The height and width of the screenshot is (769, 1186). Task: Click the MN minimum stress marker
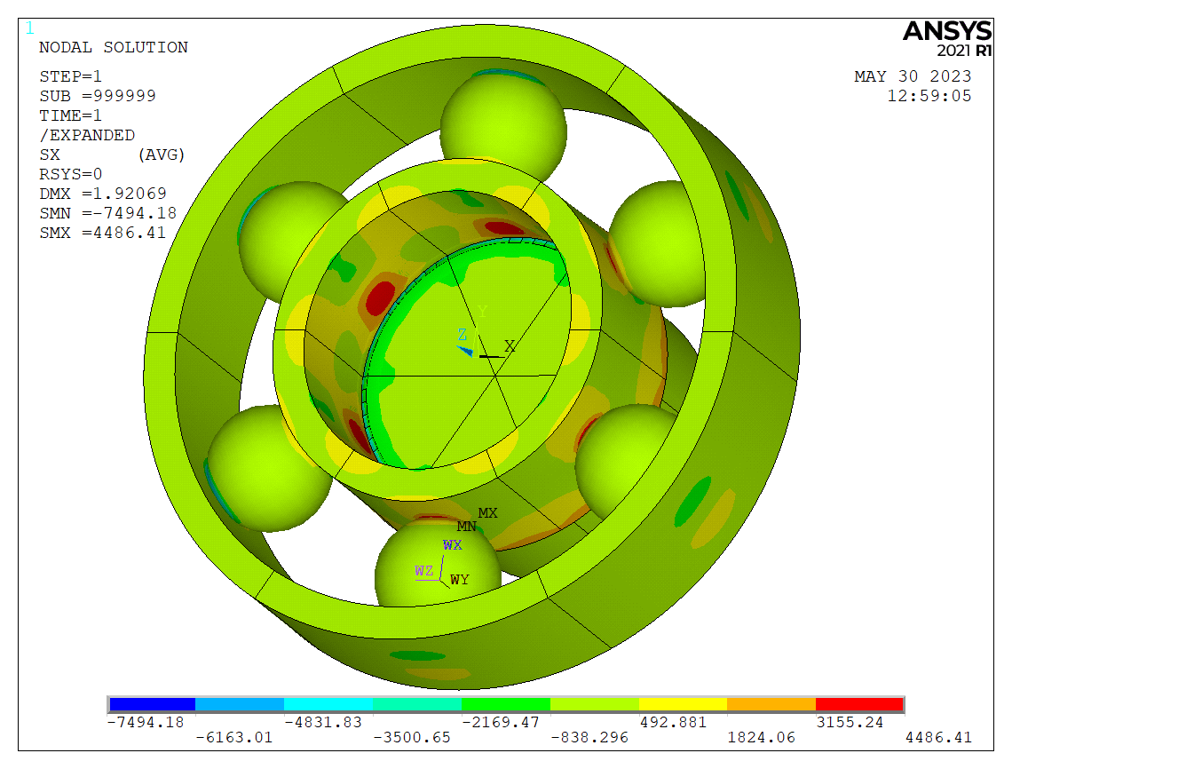pyautogui.click(x=466, y=527)
